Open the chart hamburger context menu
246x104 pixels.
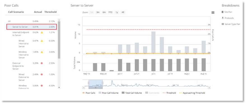[213, 13]
